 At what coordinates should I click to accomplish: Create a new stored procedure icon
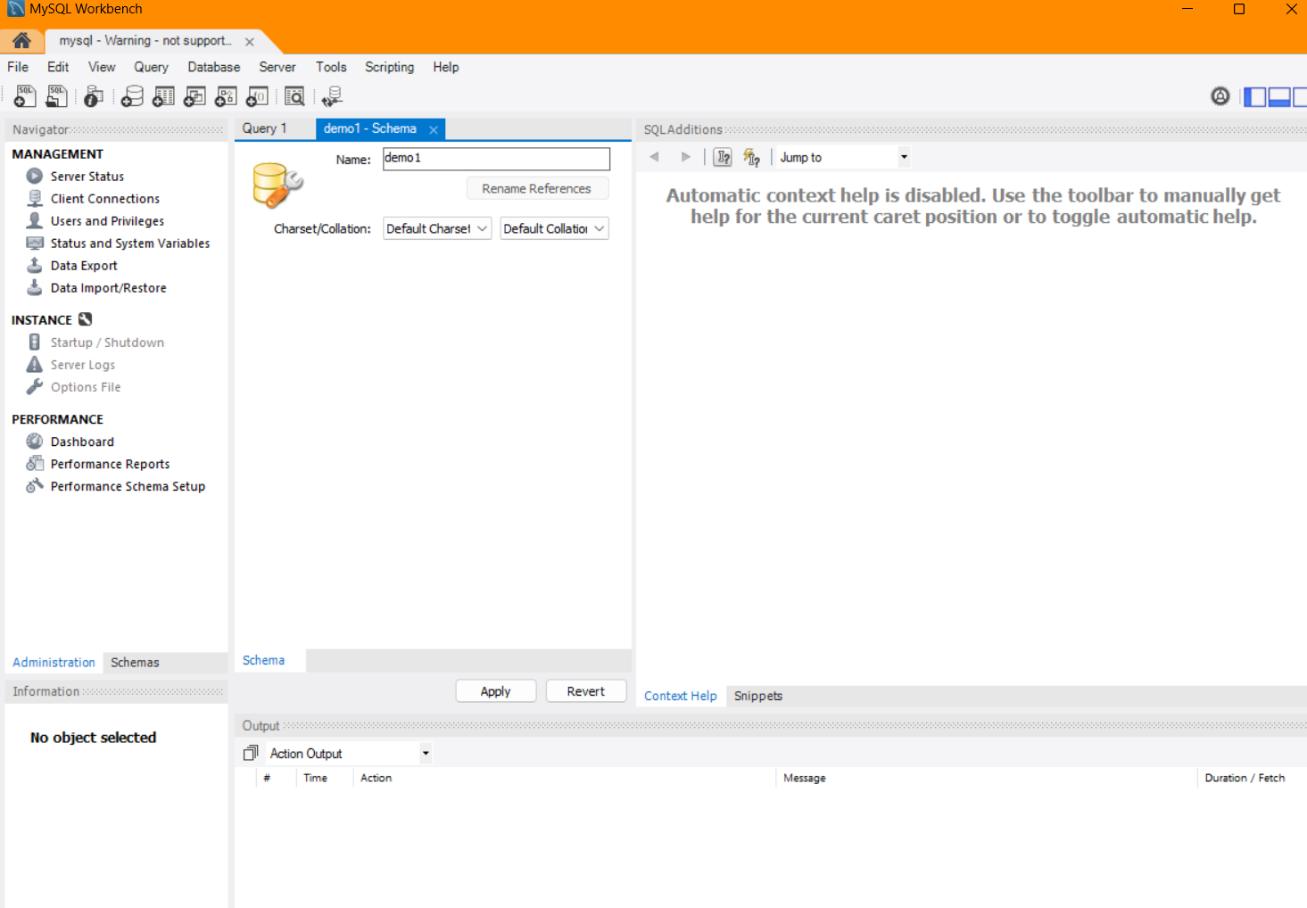pyautogui.click(x=226, y=96)
